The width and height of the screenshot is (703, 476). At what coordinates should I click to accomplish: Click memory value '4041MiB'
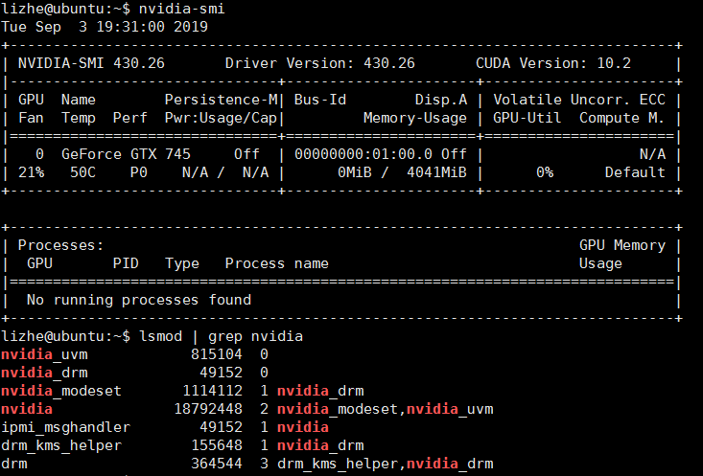pos(436,172)
